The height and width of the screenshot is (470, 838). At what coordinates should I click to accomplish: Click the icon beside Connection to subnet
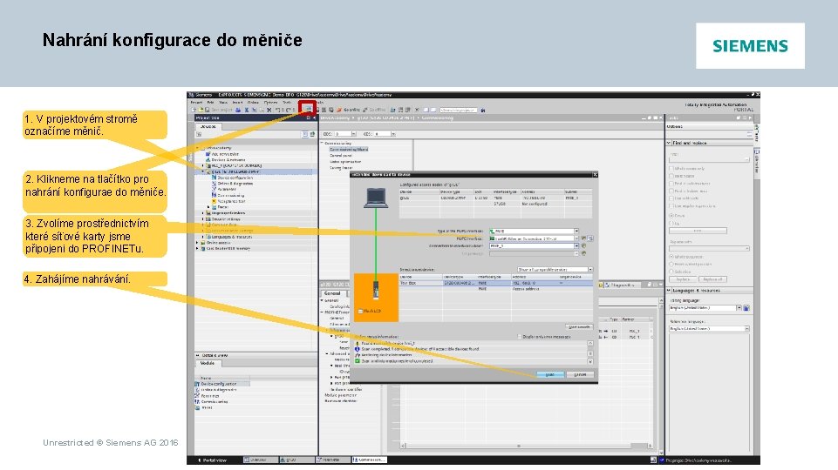point(583,246)
